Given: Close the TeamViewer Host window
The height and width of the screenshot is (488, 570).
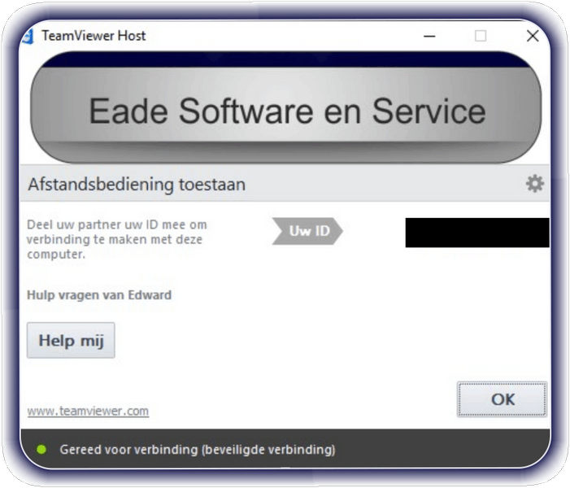Looking at the screenshot, I should (x=533, y=36).
